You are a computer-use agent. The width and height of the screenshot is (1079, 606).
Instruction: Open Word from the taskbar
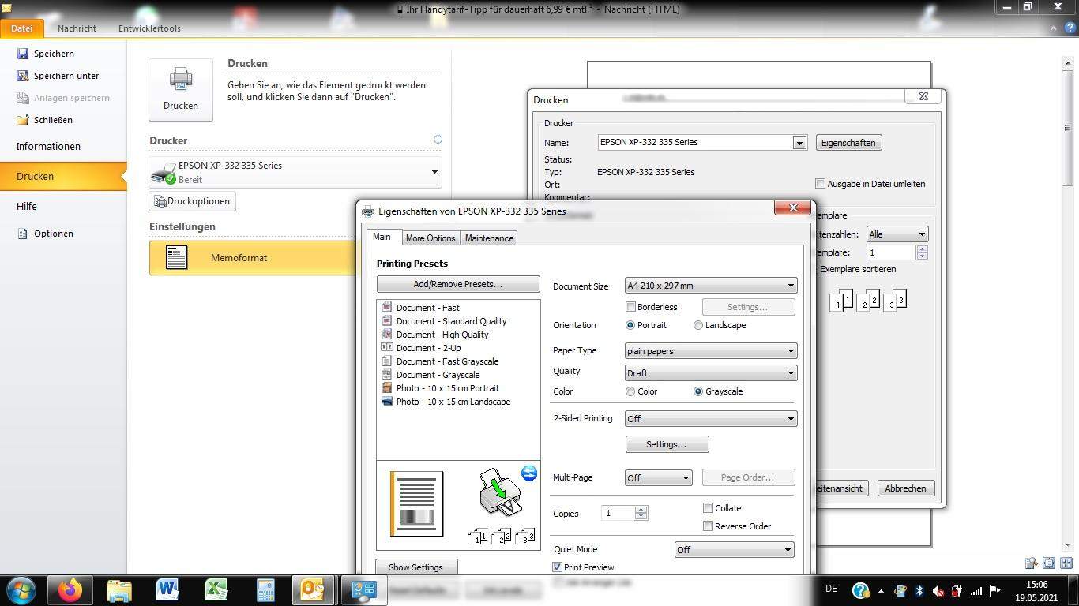(167, 590)
